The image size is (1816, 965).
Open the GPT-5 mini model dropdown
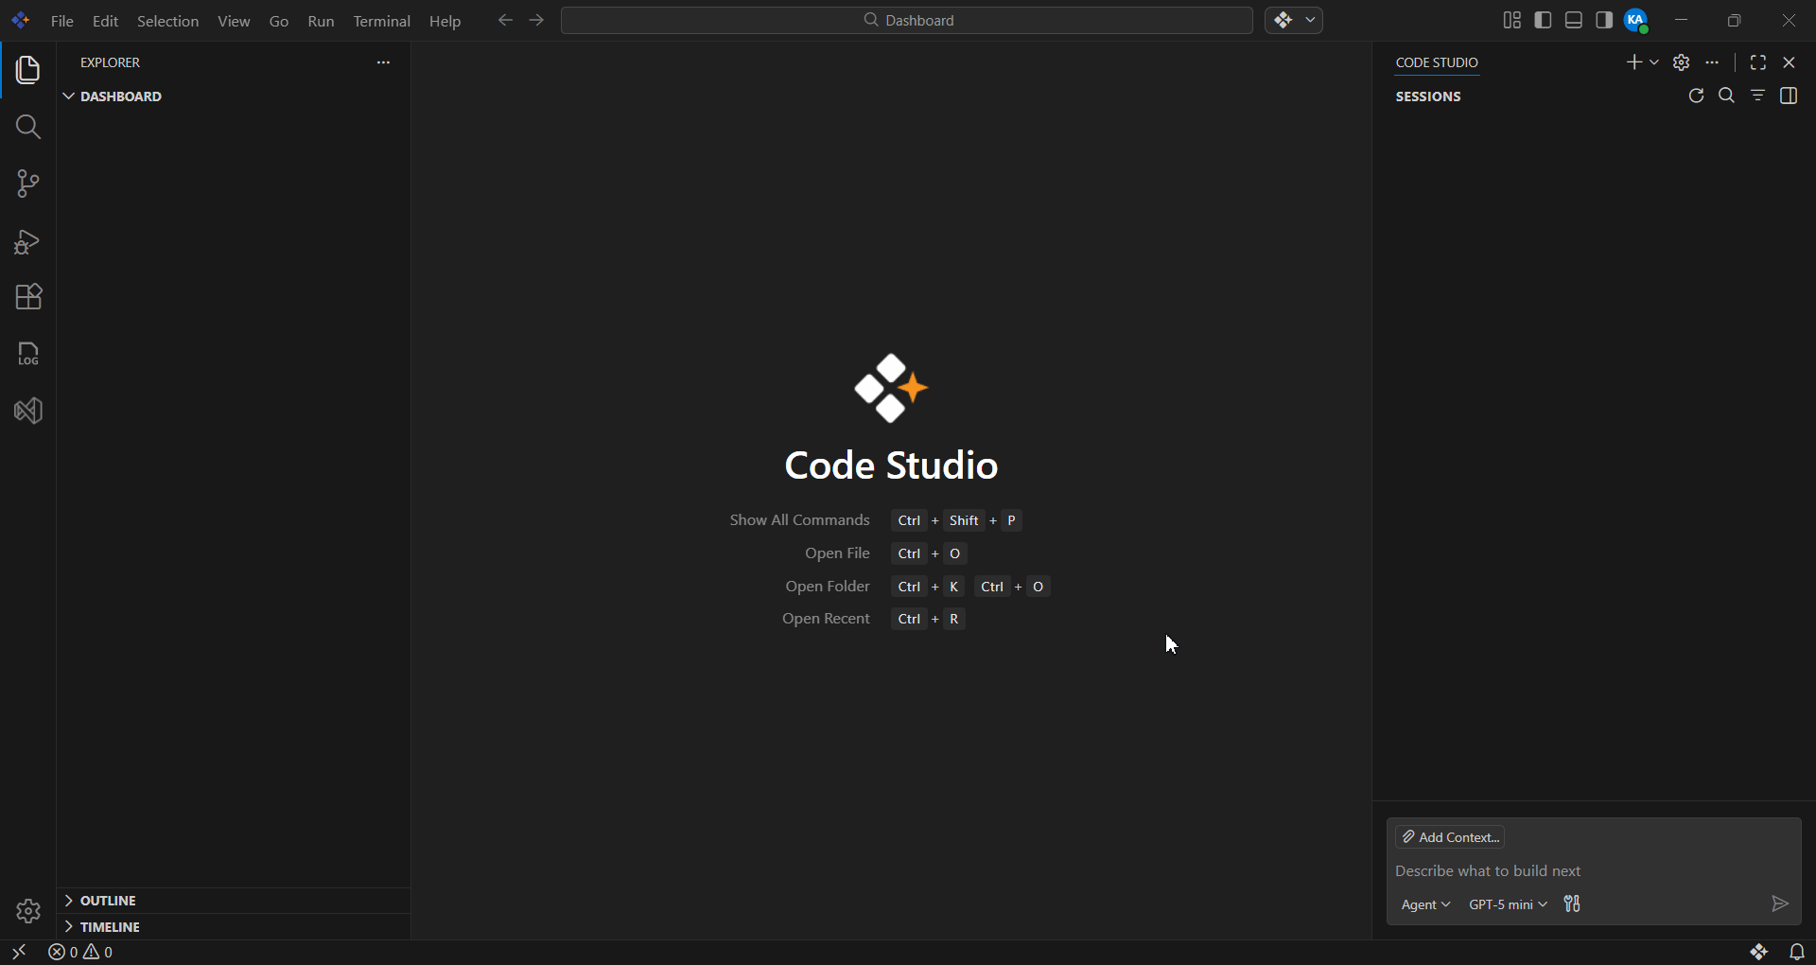pyautogui.click(x=1506, y=904)
